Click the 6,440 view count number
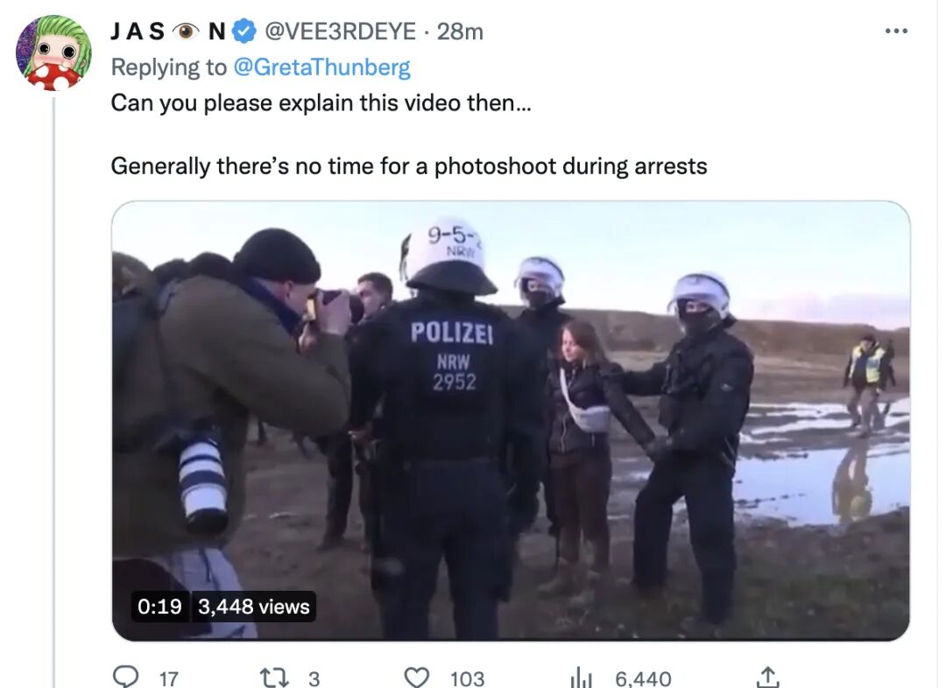 [643, 679]
